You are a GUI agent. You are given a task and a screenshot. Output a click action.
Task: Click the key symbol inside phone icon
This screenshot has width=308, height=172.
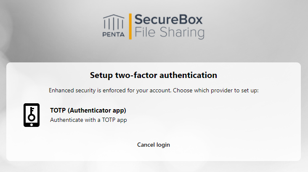point(32,114)
